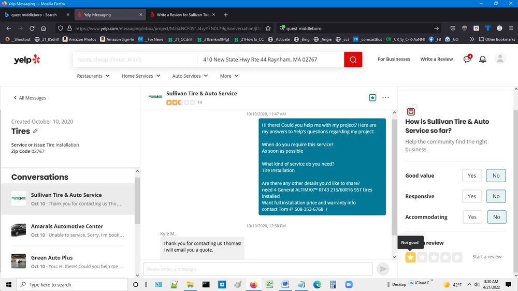The height and width of the screenshot is (291, 518).
Task: Click the Write a Review link
Action: (x=436, y=60)
